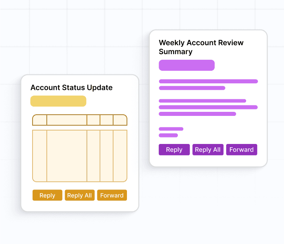Click the last column of table body

pos(120,156)
